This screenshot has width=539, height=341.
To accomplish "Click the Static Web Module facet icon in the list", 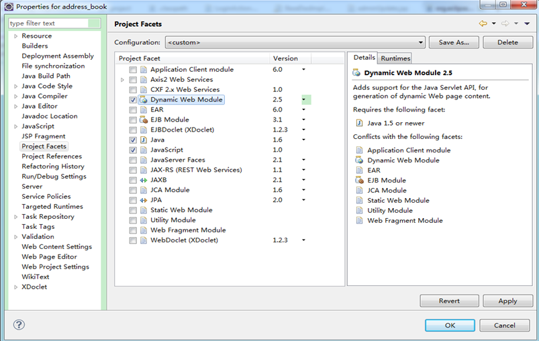I will point(144,210).
